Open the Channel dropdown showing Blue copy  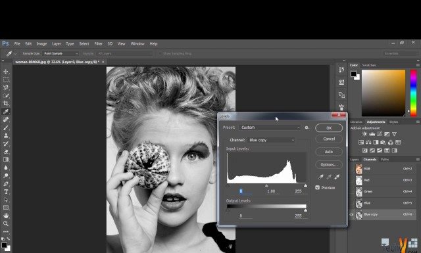point(271,140)
